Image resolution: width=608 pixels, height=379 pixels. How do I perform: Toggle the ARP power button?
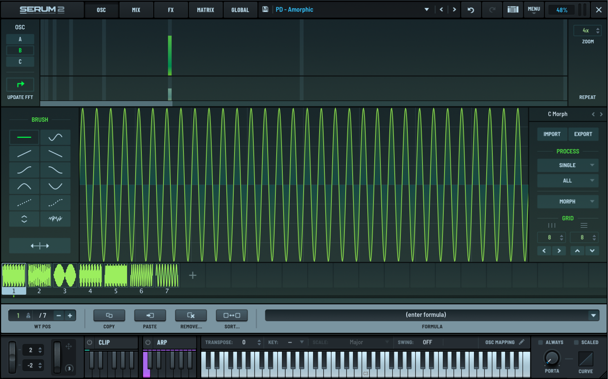point(148,343)
